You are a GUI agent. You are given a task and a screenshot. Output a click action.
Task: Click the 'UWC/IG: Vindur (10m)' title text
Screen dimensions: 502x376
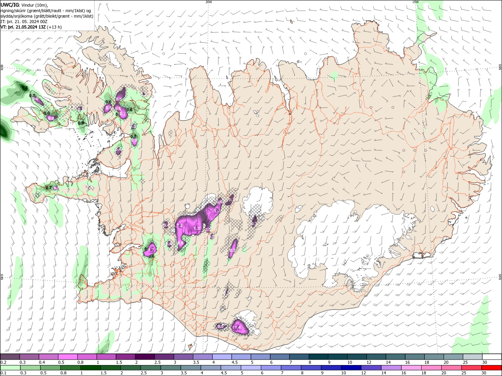click(24, 5)
